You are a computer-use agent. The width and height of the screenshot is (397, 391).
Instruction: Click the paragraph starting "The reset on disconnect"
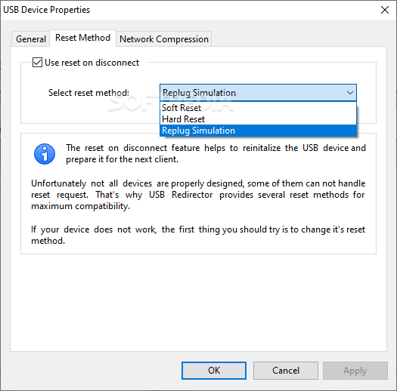[x=216, y=153]
